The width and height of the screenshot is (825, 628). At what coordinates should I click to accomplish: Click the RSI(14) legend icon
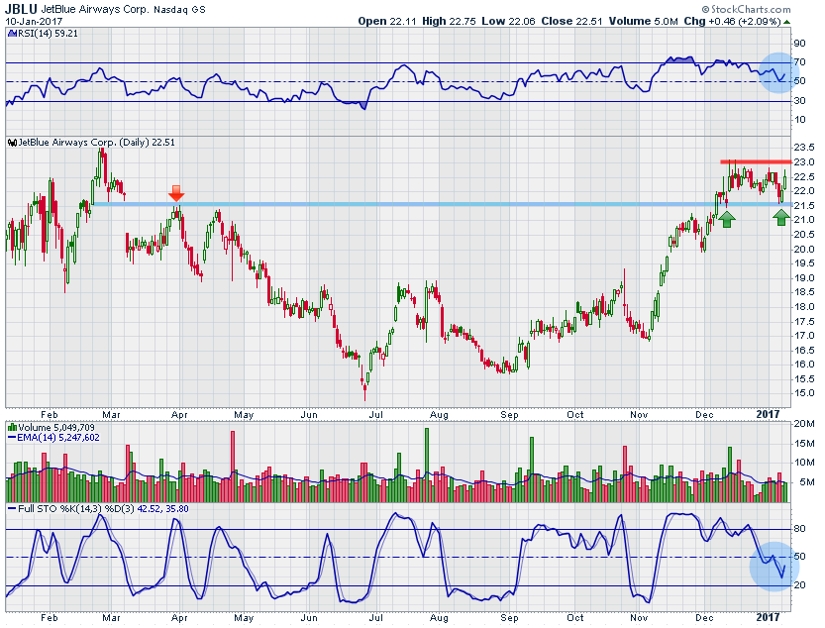coord(12,34)
